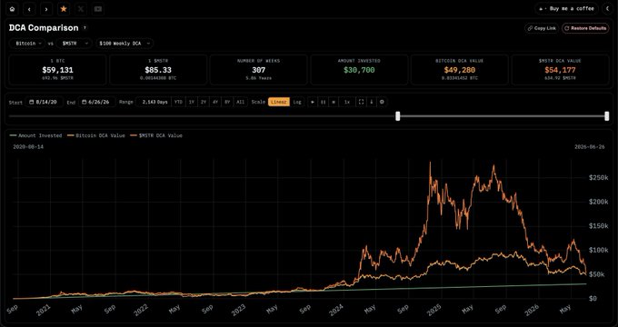Select the 4Y range
The height and width of the screenshot is (327, 618).
tap(215, 102)
